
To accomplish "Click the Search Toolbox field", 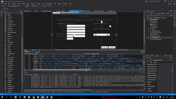I will [x=12, y=13].
